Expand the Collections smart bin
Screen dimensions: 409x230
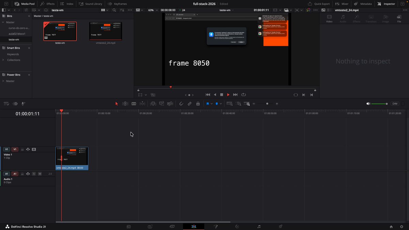tap(3, 60)
